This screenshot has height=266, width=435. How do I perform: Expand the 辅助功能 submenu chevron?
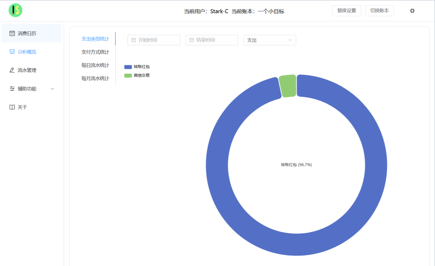pyautogui.click(x=52, y=89)
